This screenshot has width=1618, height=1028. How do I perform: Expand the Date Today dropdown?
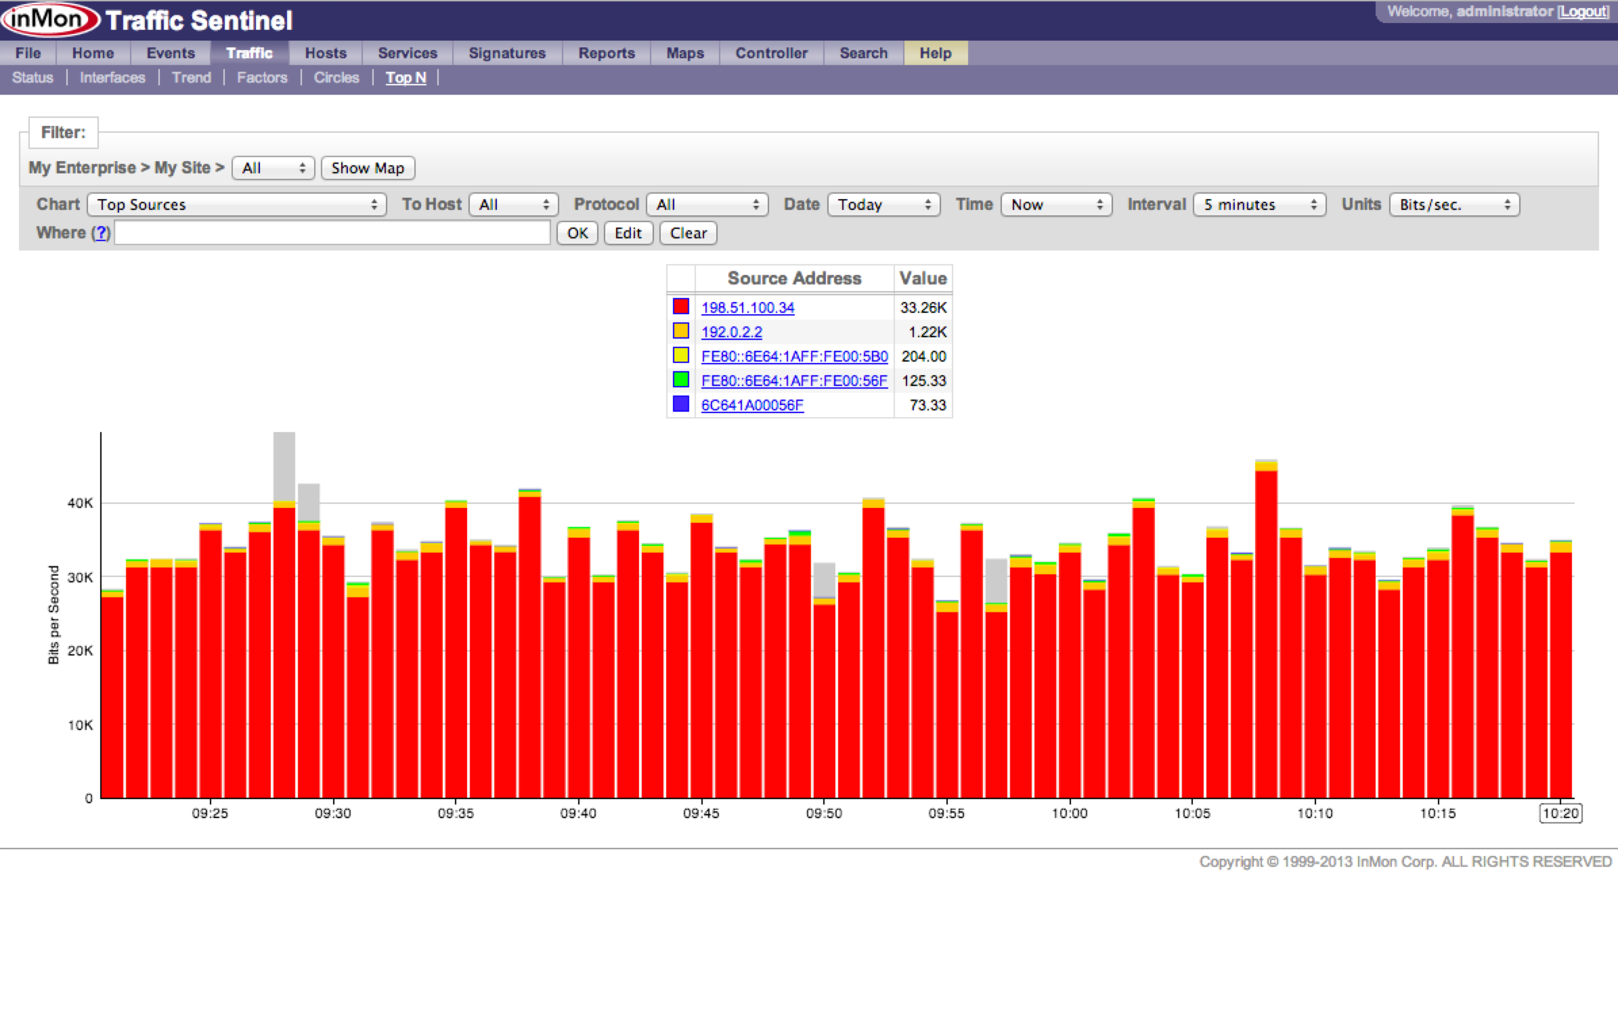pos(883,205)
